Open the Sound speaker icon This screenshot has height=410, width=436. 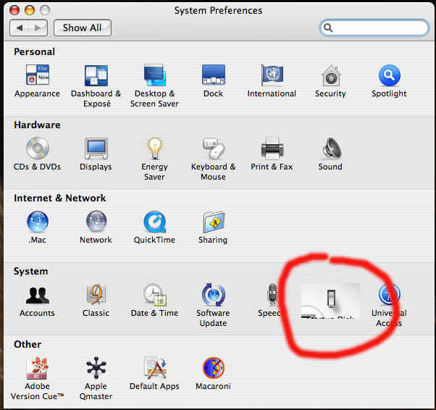pyautogui.click(x=332, y=148)
